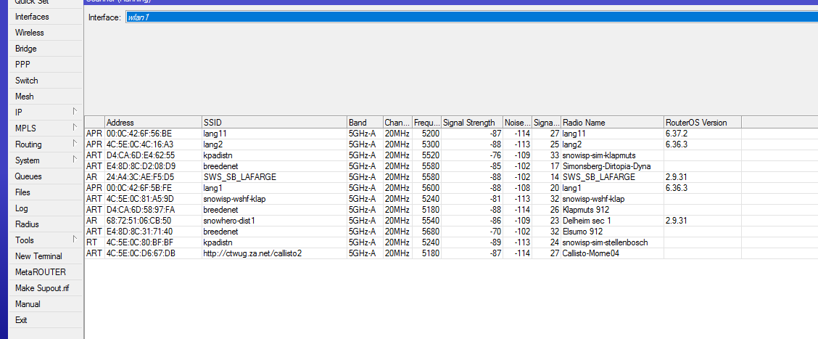Open the Bridge menu item
Viewport: 818px width, 339px height.
pyautogui.click(x=25, y=49)
